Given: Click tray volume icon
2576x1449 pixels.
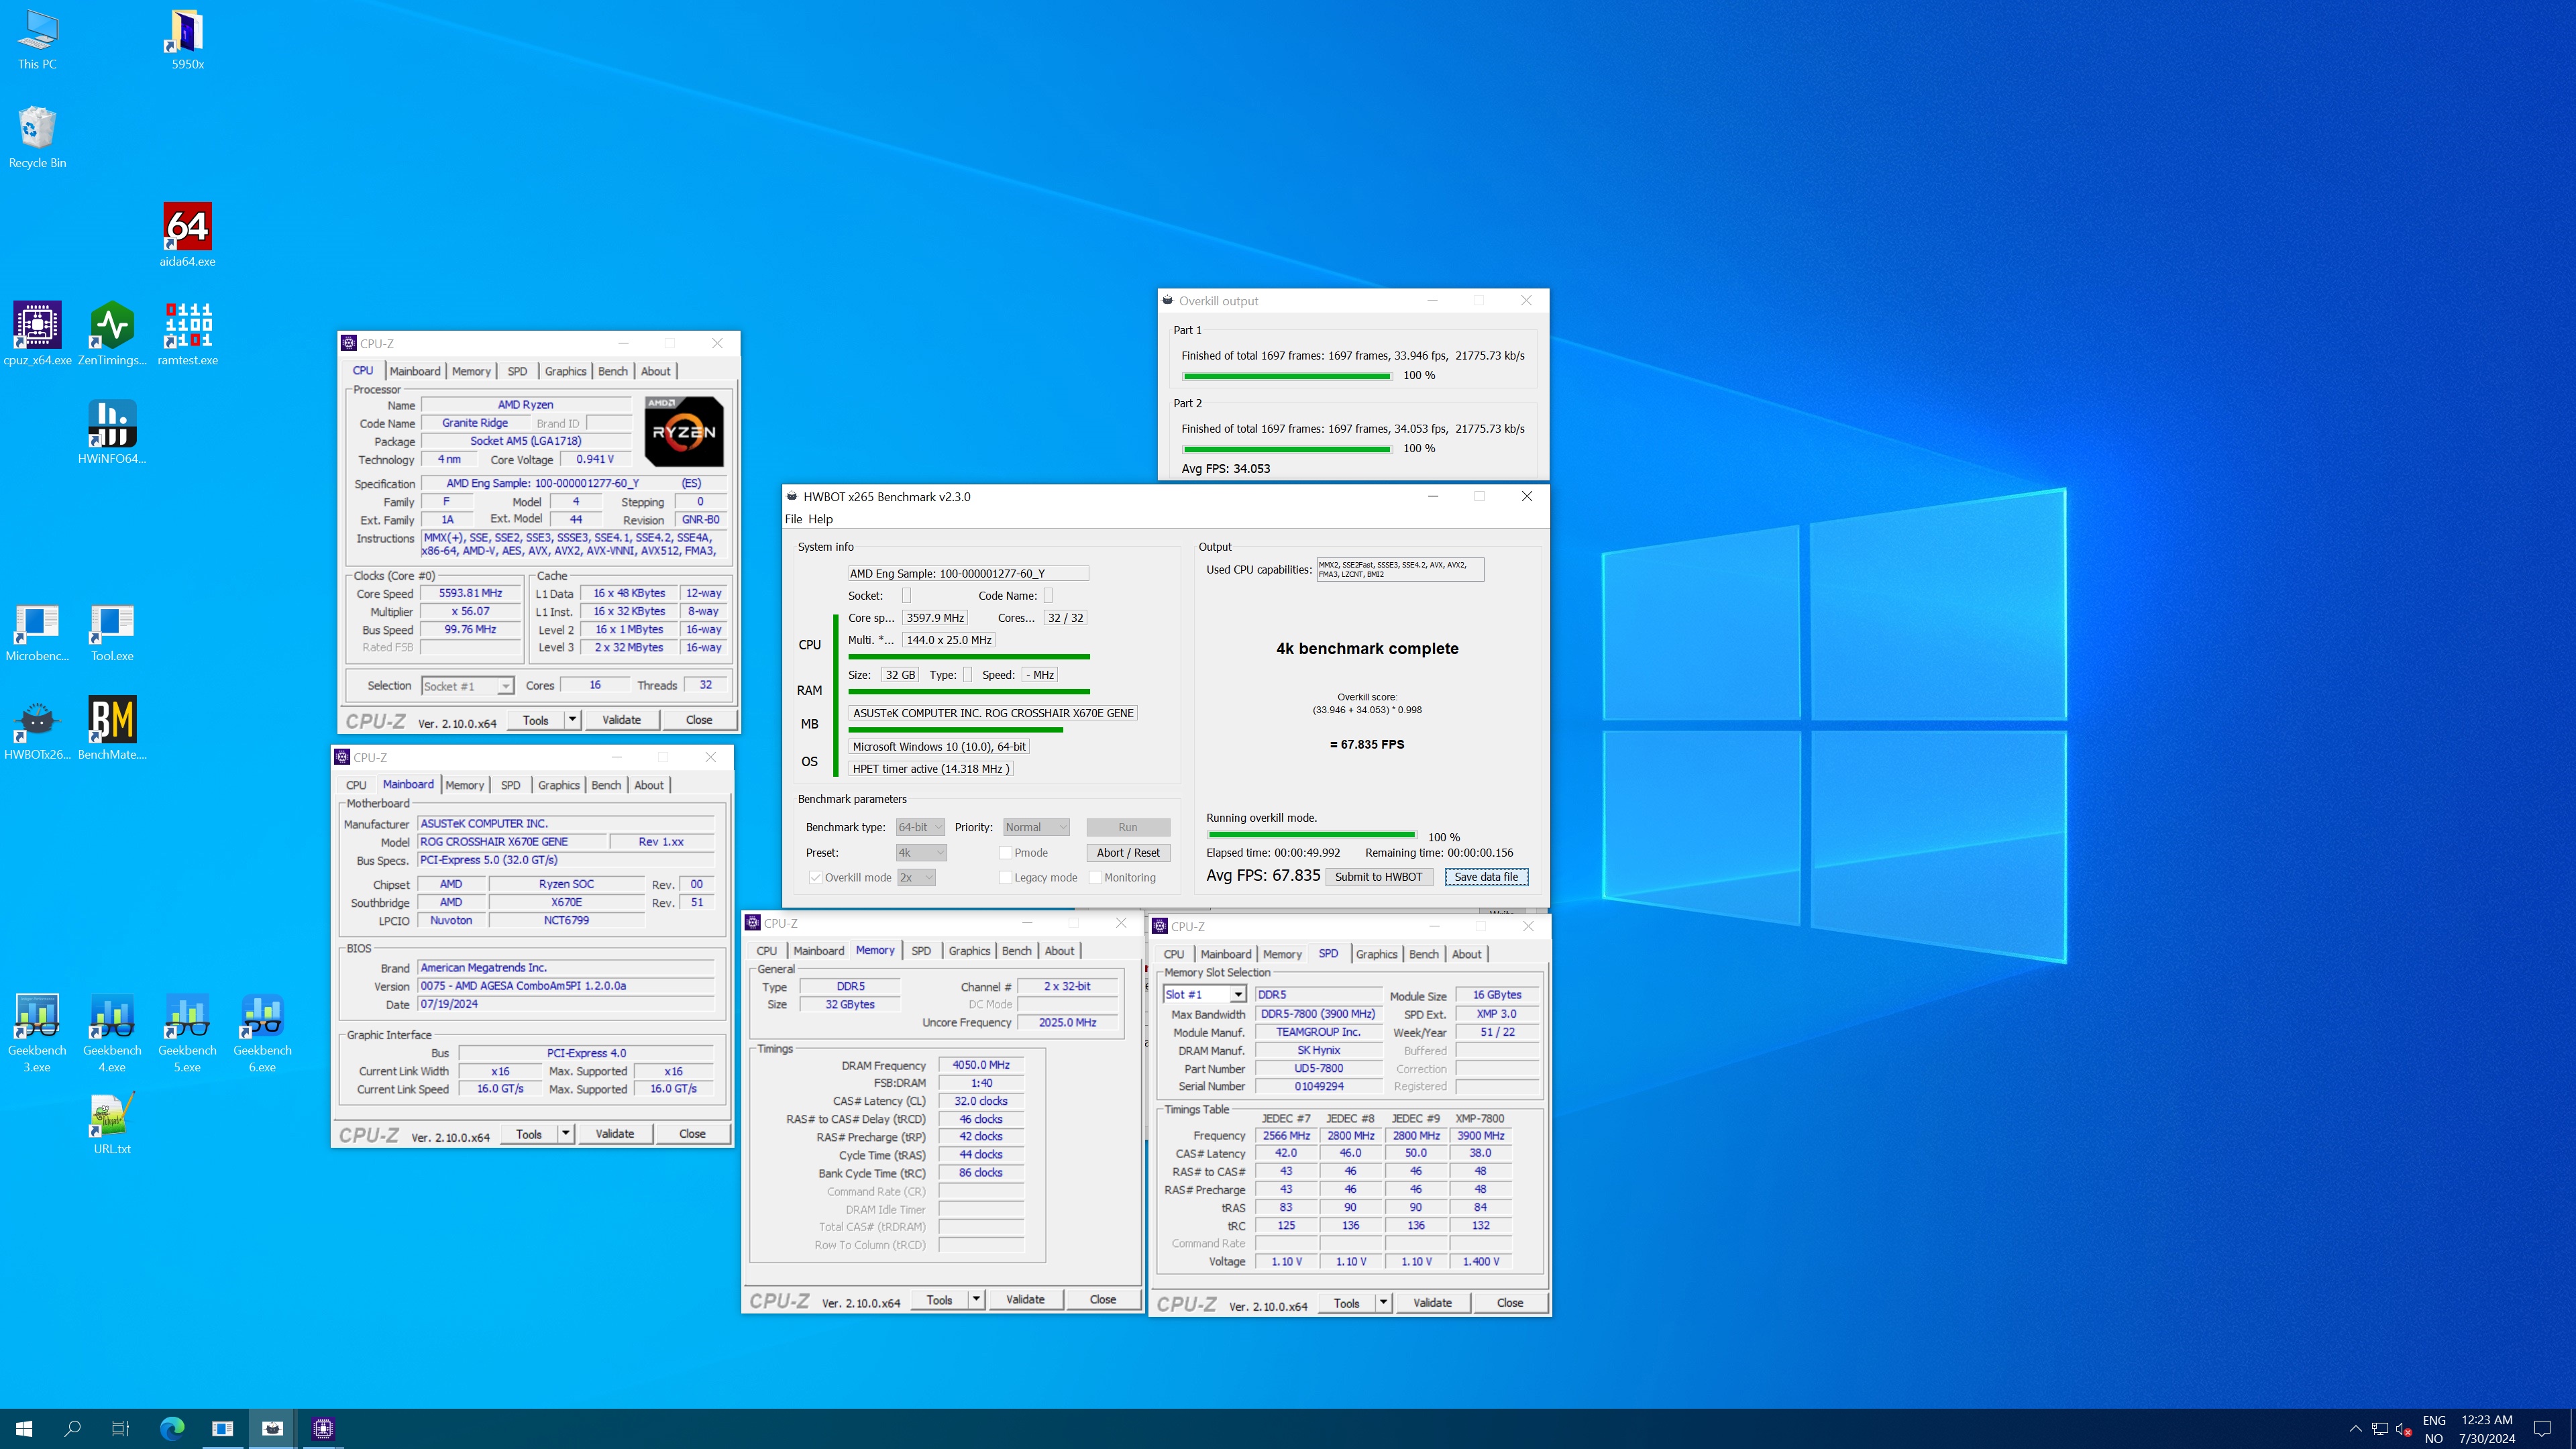Looking at the screenshot, I should pyautogui.click(x=2404, y=1428).
